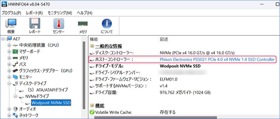Open the モニタリング(M) menu
Image resolution: width=280 pixels, height=119 pixels.
point(60,13)
